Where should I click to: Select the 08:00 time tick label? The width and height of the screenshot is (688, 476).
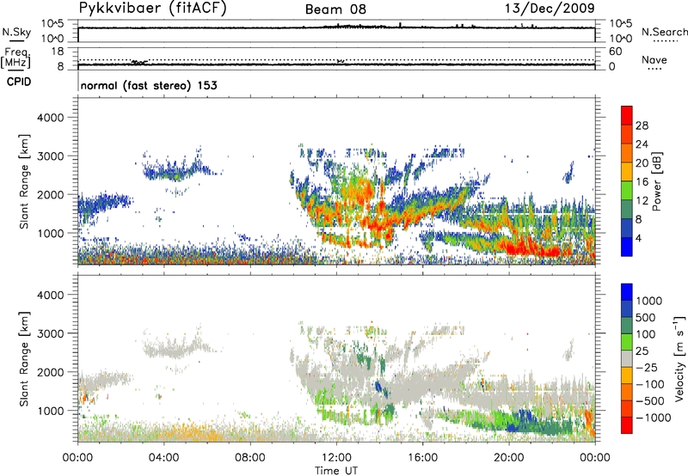click(250, 458)
